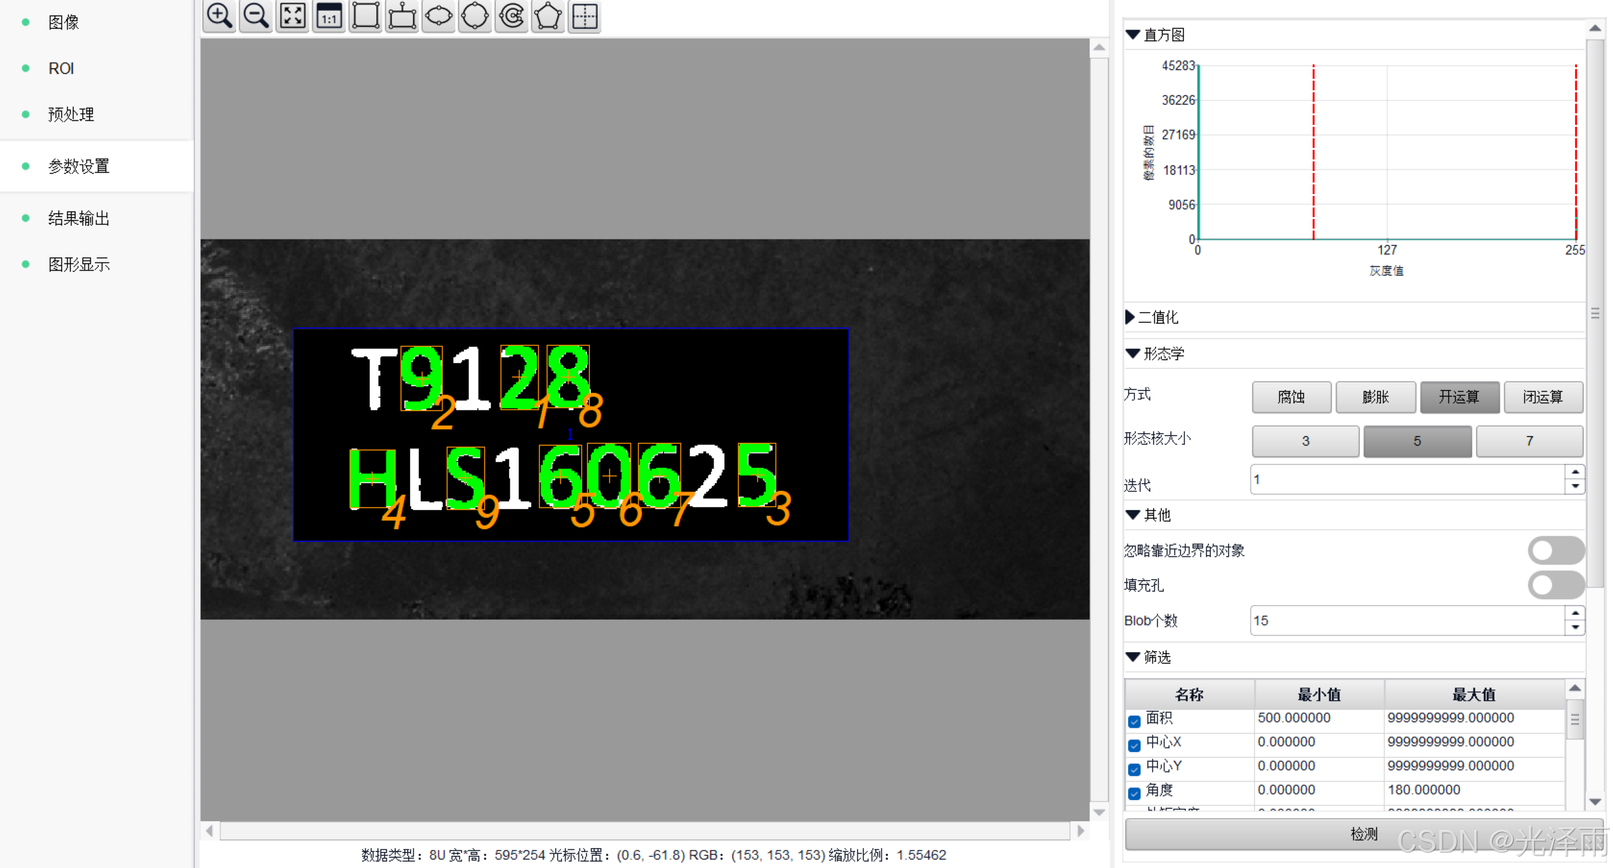Image resolution: width=1613 pixels, height=868 pixels.
Task: Select the rotated rectangle ROI tool
Action: (402, 15)
